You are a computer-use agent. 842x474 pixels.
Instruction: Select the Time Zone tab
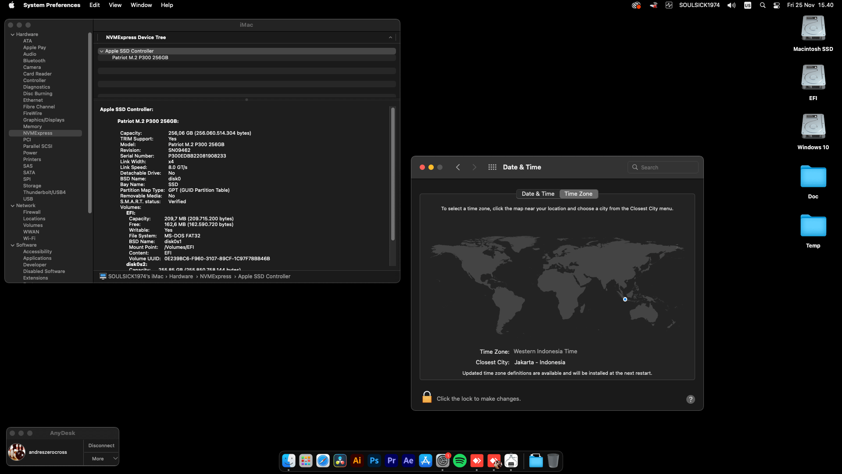pyautogui.click(x=578, y=194)
